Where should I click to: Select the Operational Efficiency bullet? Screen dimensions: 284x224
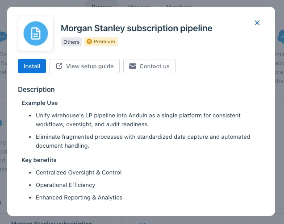click(x=65, y=185)
